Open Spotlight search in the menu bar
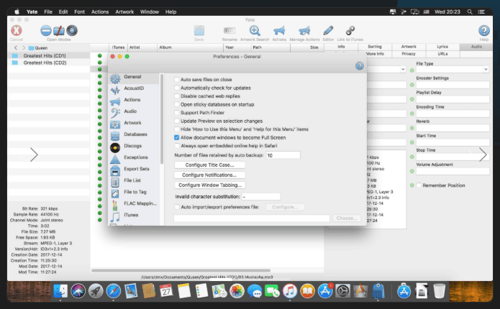 (470, 11)
